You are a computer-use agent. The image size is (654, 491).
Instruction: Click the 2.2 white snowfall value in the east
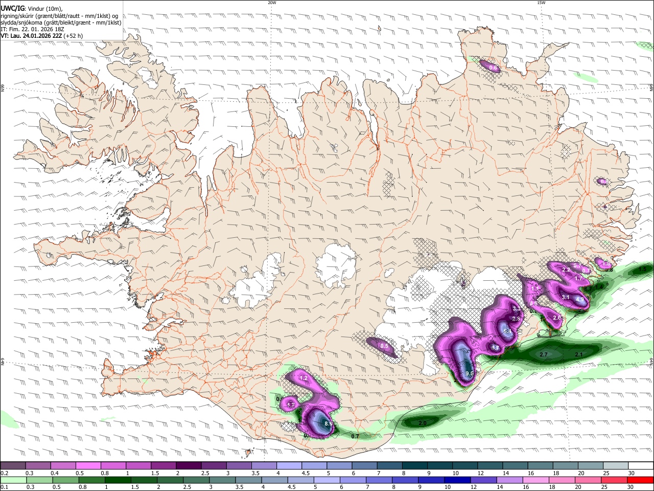click(566, 270)
